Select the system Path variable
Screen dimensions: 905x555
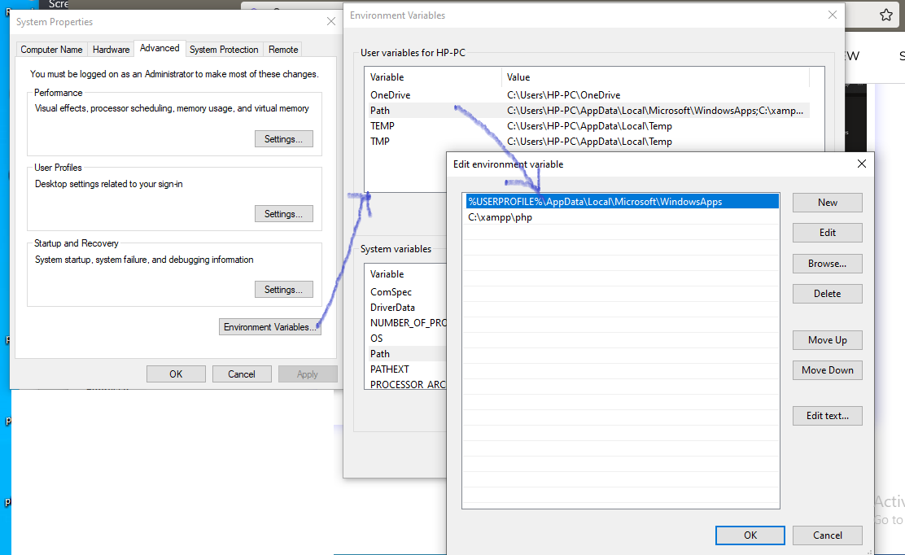[406, 354]
